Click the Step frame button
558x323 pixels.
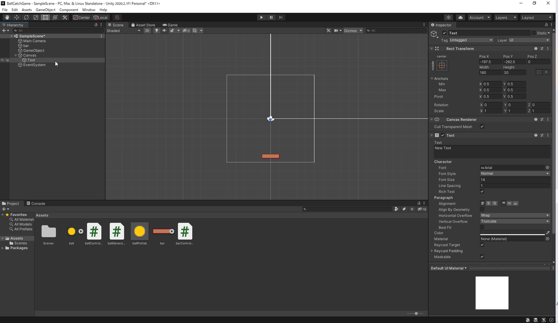pyautogui.click(x=281, y=17)
